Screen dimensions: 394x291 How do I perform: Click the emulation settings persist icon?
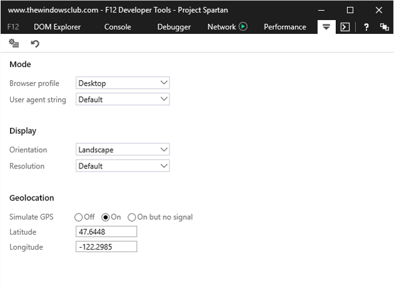[x=14, y=43]
